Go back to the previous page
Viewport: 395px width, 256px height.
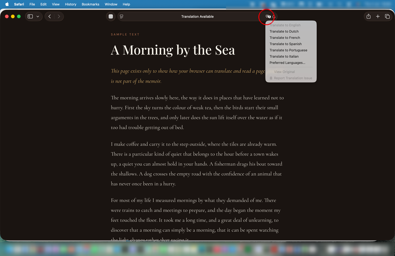point(50,17)
